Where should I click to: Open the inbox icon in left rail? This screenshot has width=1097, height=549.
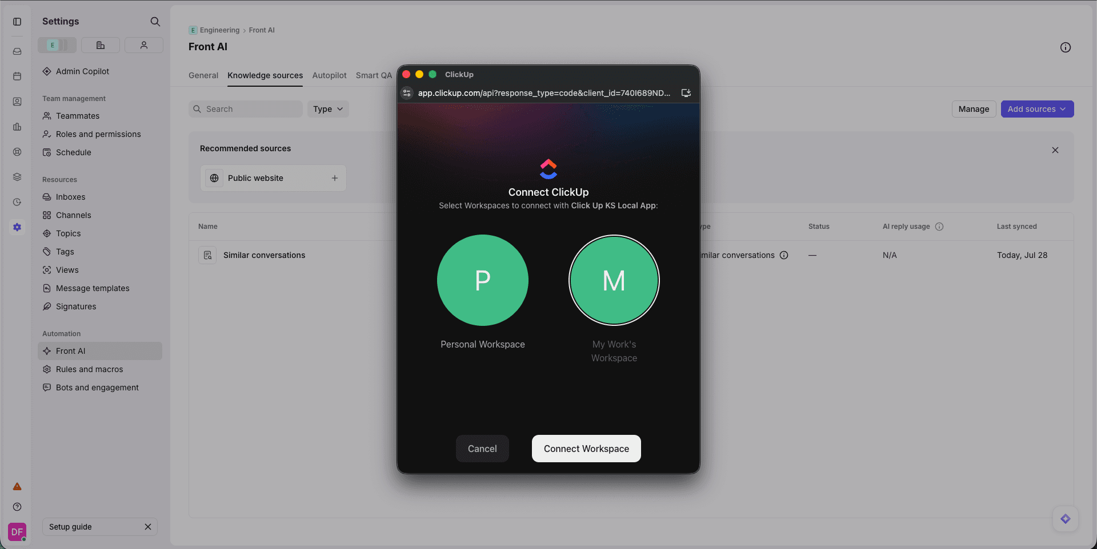17,51
